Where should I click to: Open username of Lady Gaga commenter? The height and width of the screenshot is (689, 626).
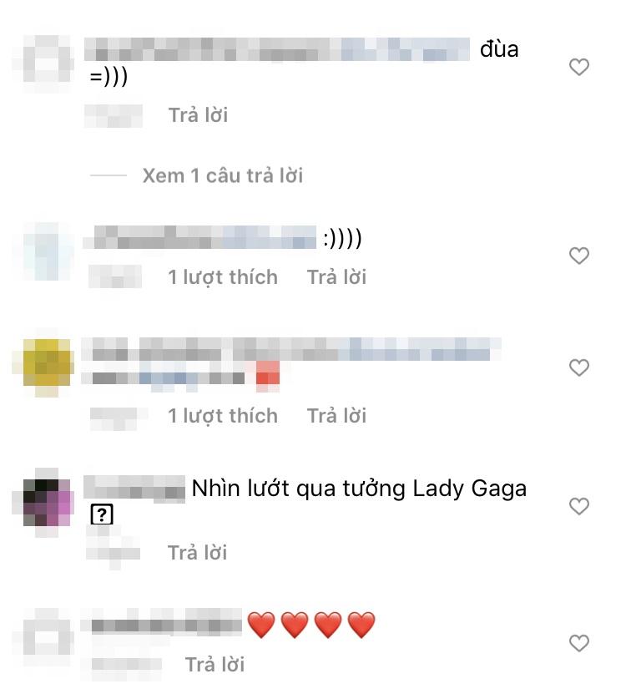click(134, 487)
